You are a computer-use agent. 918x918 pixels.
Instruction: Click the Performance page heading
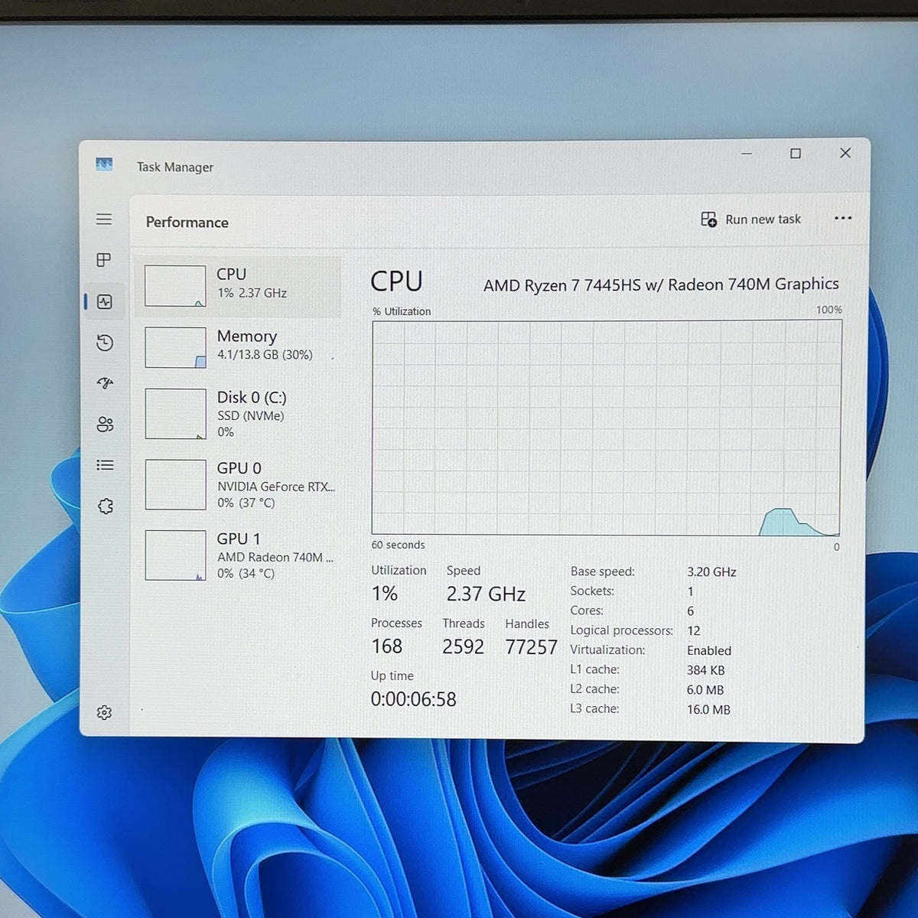[x=187, y=223]
